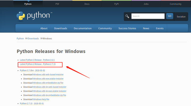Download Windows x86-64 embeddable zip file
This screenshot has width=191, height=106.
[x=49, y=95]
